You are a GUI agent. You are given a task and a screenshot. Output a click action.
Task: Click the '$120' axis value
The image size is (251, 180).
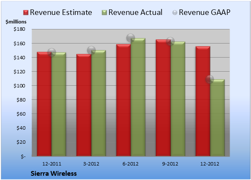coord(19,72)
